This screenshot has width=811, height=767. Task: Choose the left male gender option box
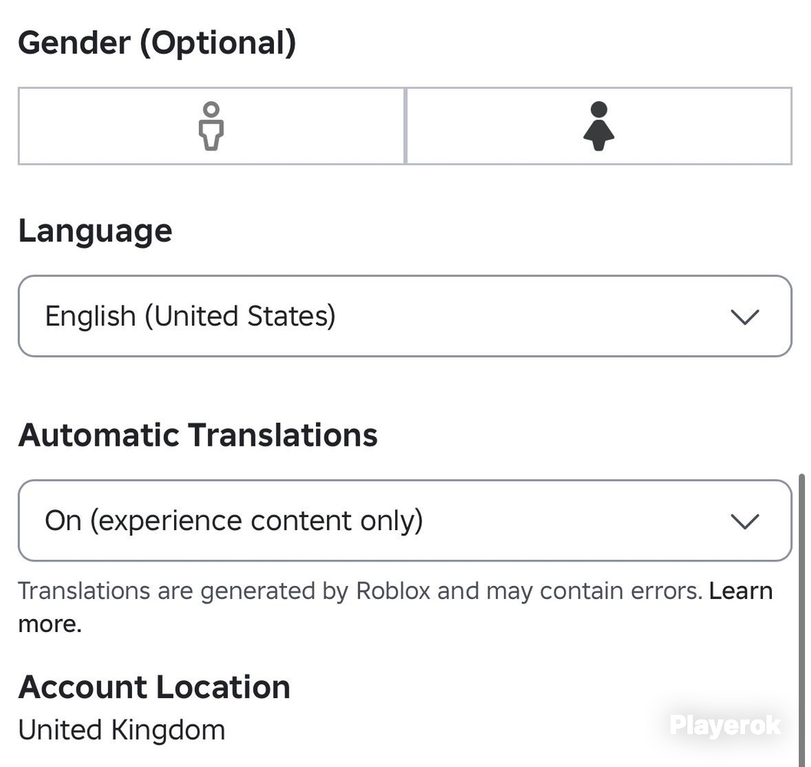point(212,127)
